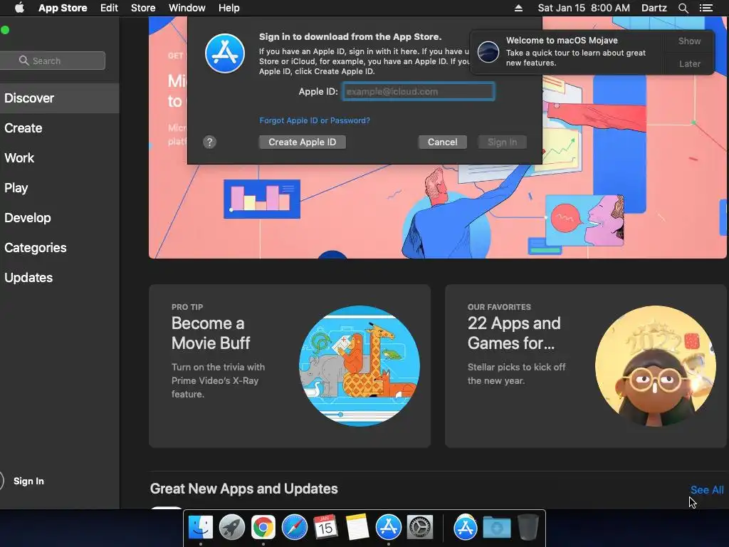The image size is (729, 547).
Task: Open the App Store menu
Action: point(63,8)
